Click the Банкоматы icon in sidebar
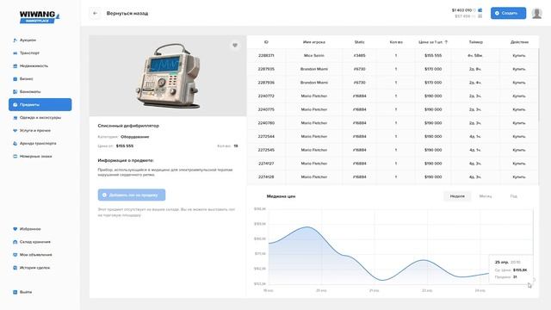 coord(15,92)
